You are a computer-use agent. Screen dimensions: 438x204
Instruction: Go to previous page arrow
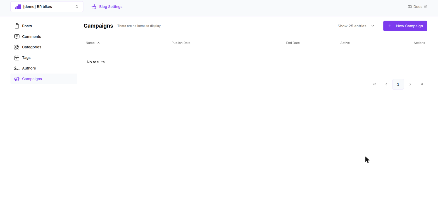[x=386, y=84]
